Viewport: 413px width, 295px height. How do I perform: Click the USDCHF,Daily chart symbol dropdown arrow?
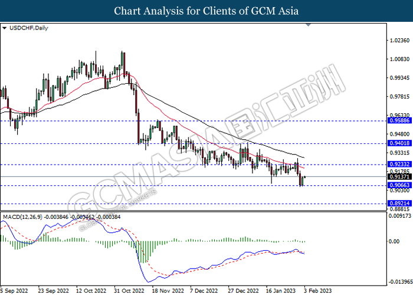(x=4, y=28)
